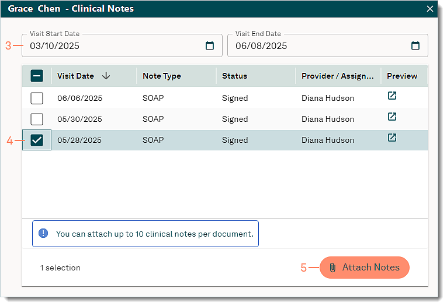
Task: Preview the 06/06/2025 SOAP note
Action: click(392, 96)
